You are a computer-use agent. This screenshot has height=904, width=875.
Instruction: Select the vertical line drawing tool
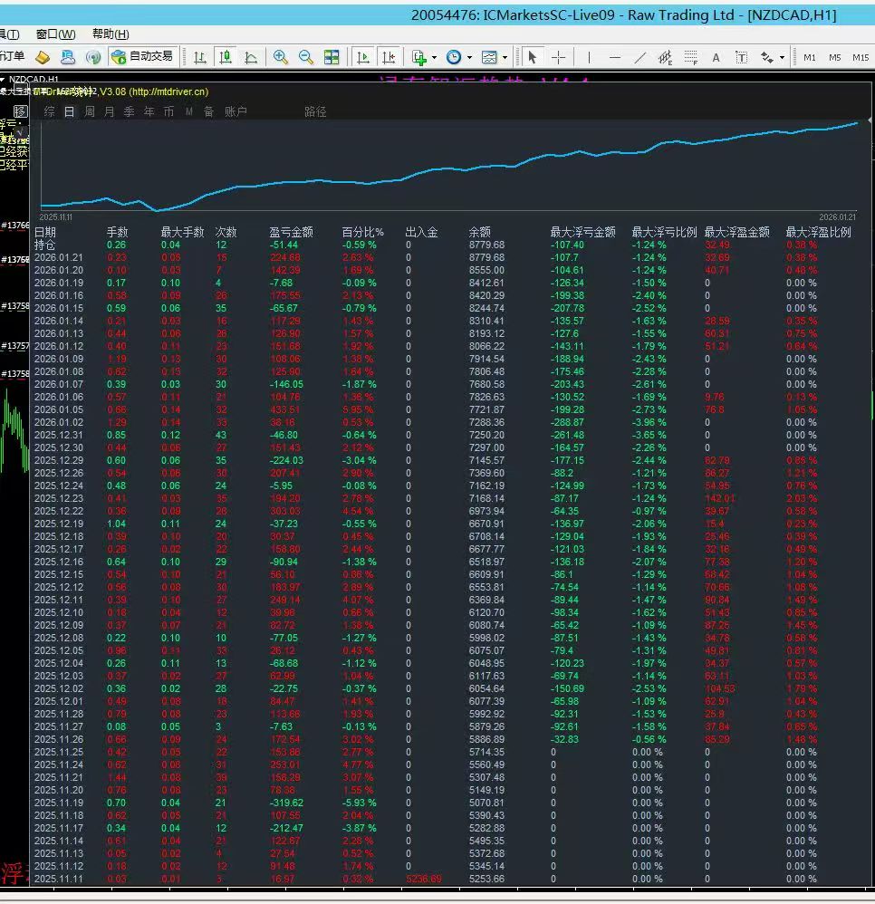point(589,57)
